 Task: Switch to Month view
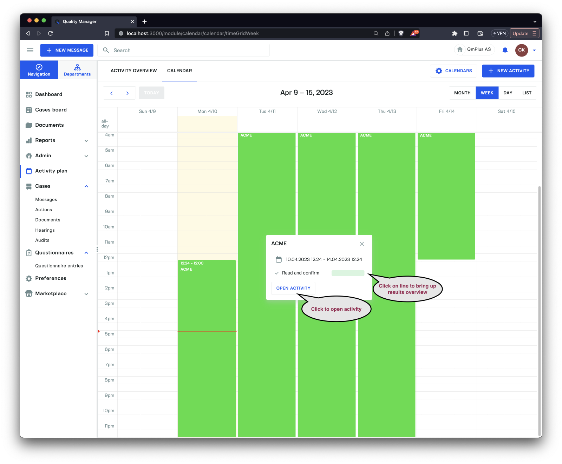pos(462,93)
